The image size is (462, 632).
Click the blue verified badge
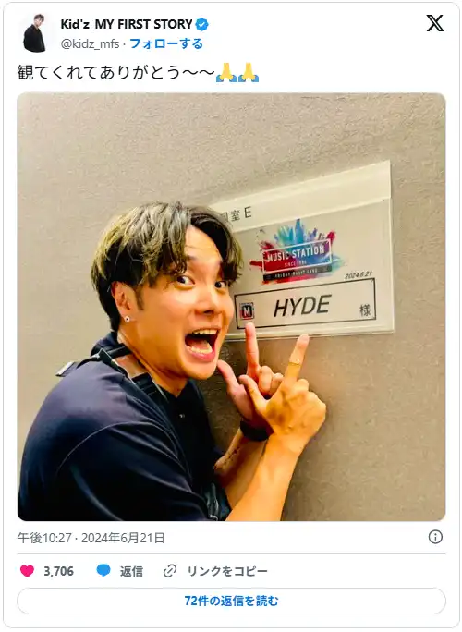coord(201,25)
